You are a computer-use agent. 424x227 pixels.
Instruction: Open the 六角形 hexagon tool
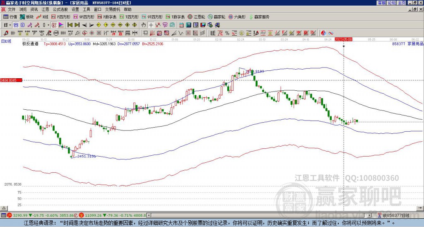(237, 17)
